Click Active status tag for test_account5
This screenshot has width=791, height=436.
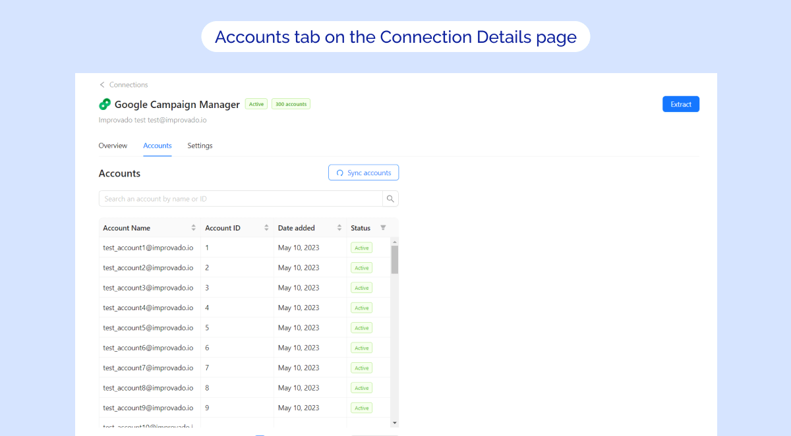(361, 328)
